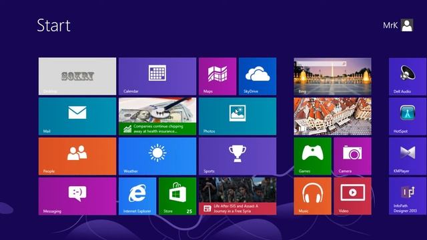427x240 pixels.
Task: Open the Music headphones tile
Action: click(313, 196)
